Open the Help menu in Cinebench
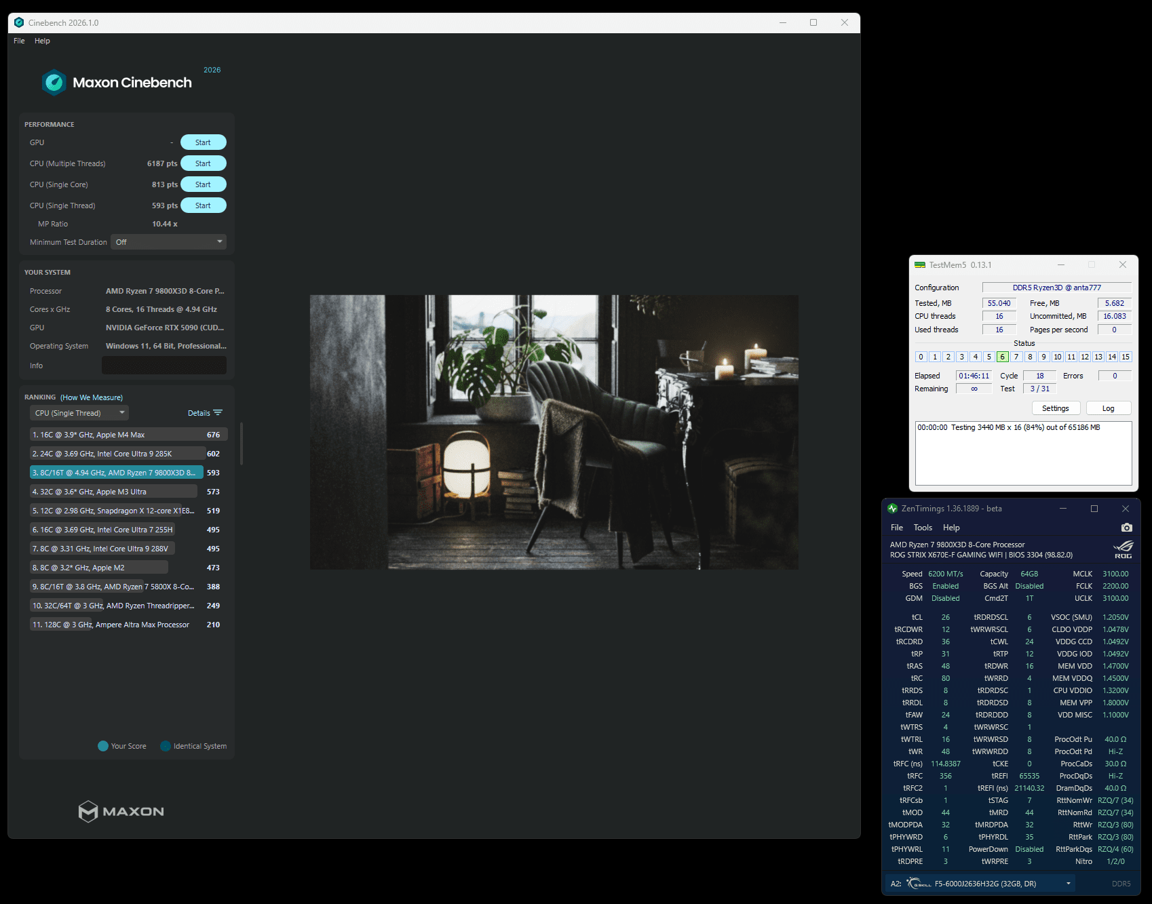The width and height of the screenshot is (1152, 904). [42, 41]
